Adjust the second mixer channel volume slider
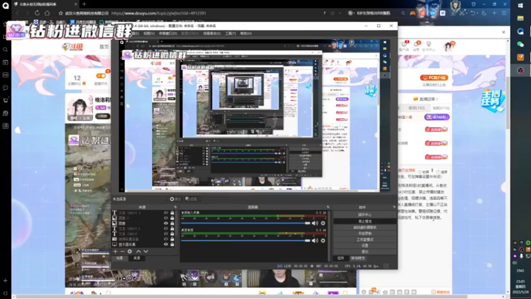 [x=246, y=241]
